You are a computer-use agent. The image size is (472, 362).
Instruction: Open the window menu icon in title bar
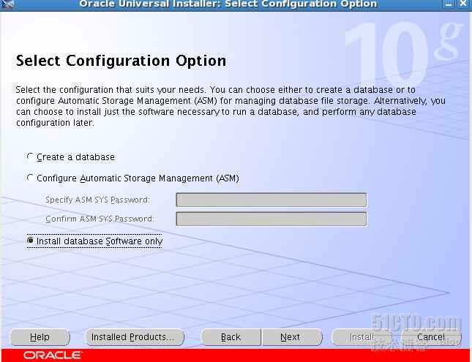pos(7,4)
